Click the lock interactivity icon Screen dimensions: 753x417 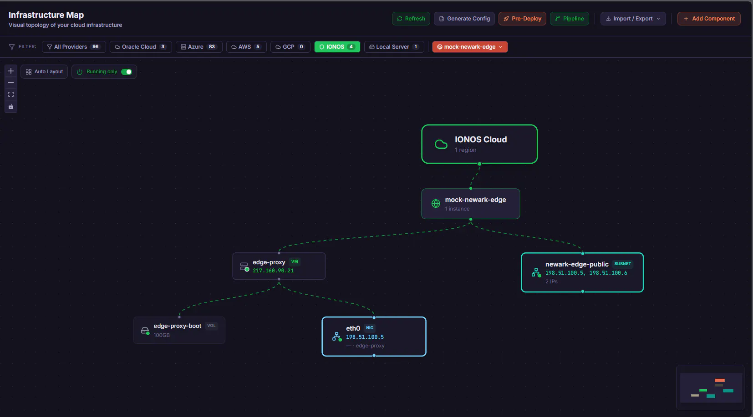click(11, 106)
